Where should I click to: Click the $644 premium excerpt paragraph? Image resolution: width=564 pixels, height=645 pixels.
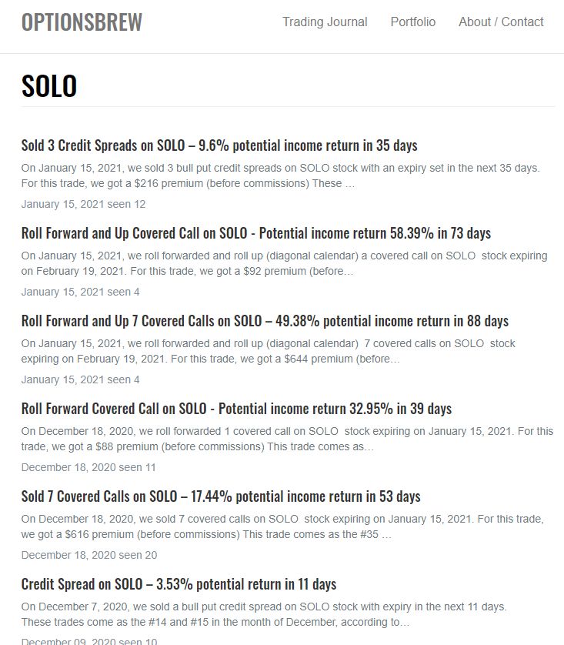tap(268, 351)
